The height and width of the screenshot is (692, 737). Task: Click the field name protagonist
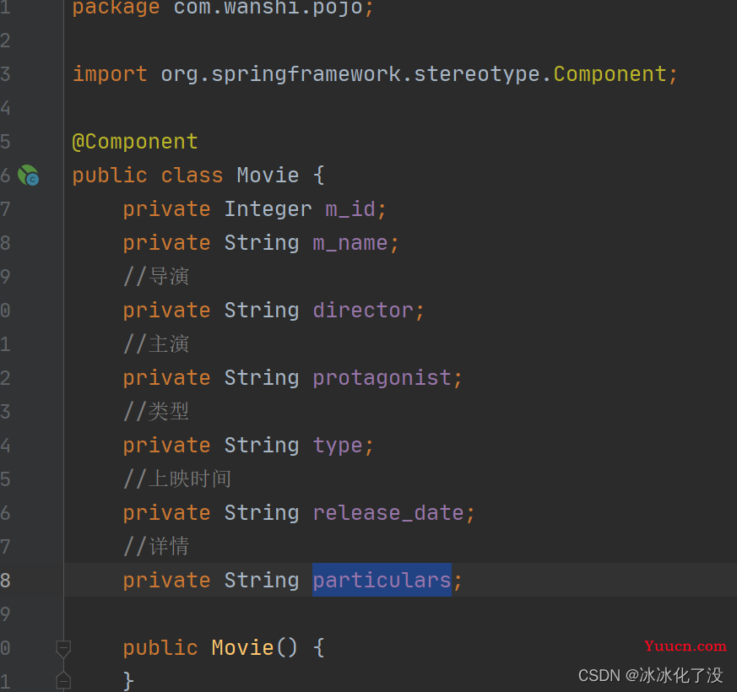(382, 378)
